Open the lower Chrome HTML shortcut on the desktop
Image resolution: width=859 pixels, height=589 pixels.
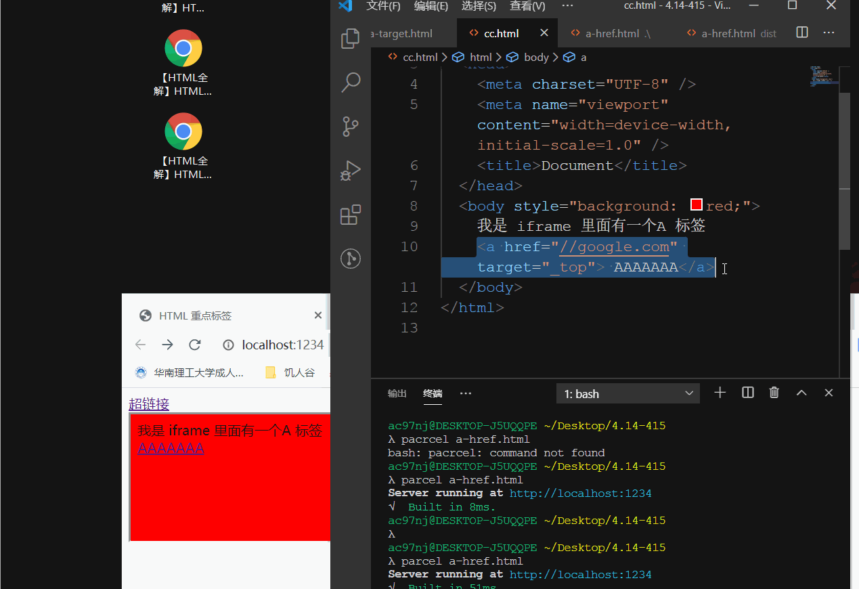pos(183,146)
